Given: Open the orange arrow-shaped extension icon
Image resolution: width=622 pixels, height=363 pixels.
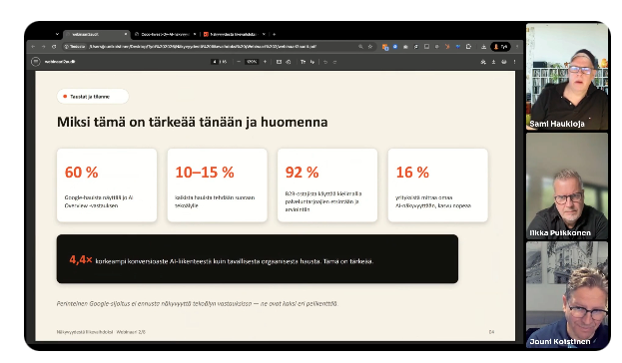Looking at the screenshot, I should click(447, 47).
